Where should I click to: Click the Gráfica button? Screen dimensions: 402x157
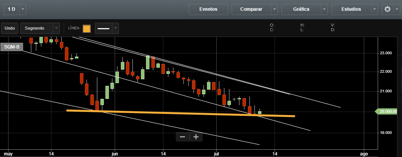[x=301, y=10]
